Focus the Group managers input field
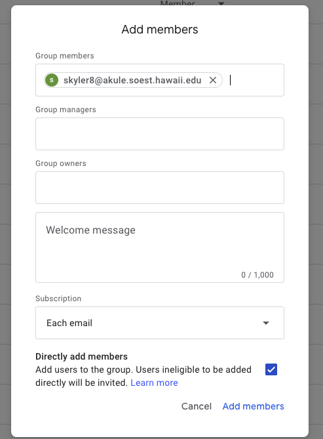 (160, 134)
